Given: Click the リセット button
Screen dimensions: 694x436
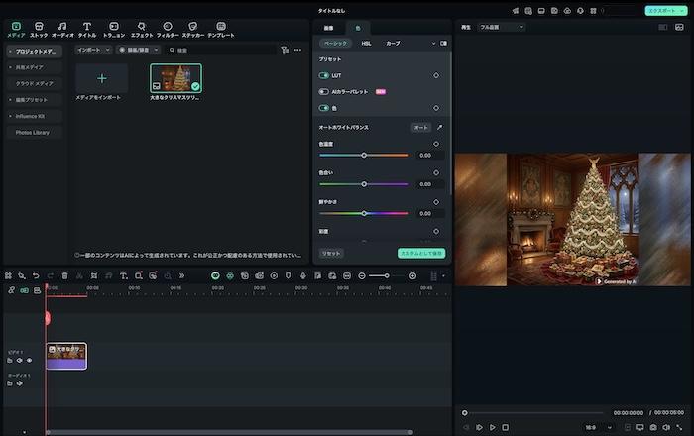Looking at the screenshot, I should pos(331,254).
